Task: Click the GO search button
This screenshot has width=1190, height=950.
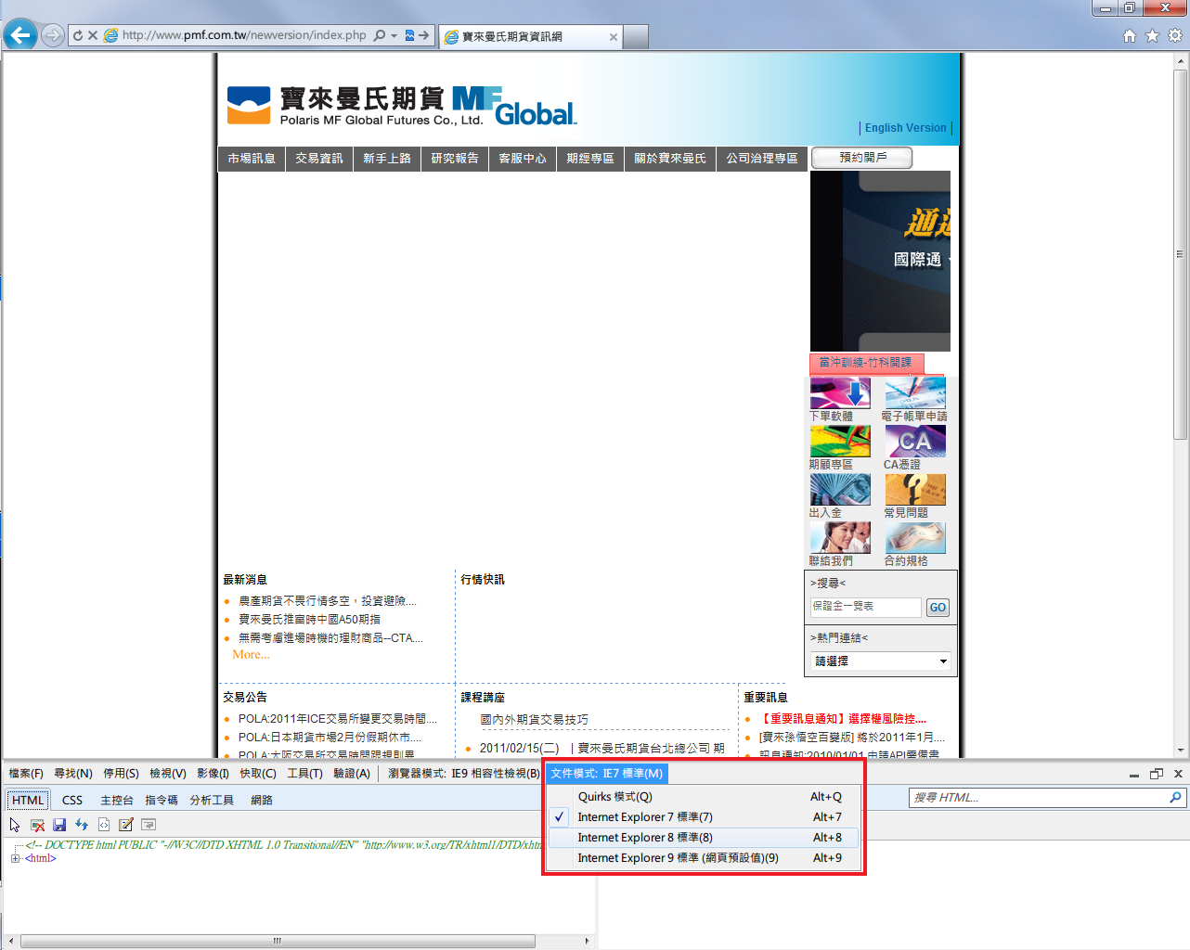Action: [x=938, y=608]
